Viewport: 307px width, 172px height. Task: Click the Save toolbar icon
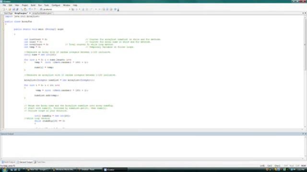[x=13, y=10]
